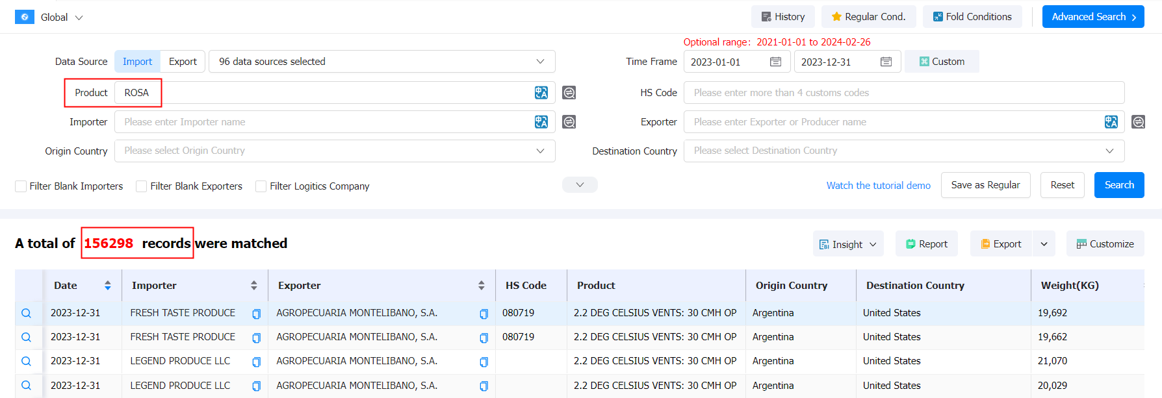
Task: Open the Watch the tutorial demo link
Action: 878,186
